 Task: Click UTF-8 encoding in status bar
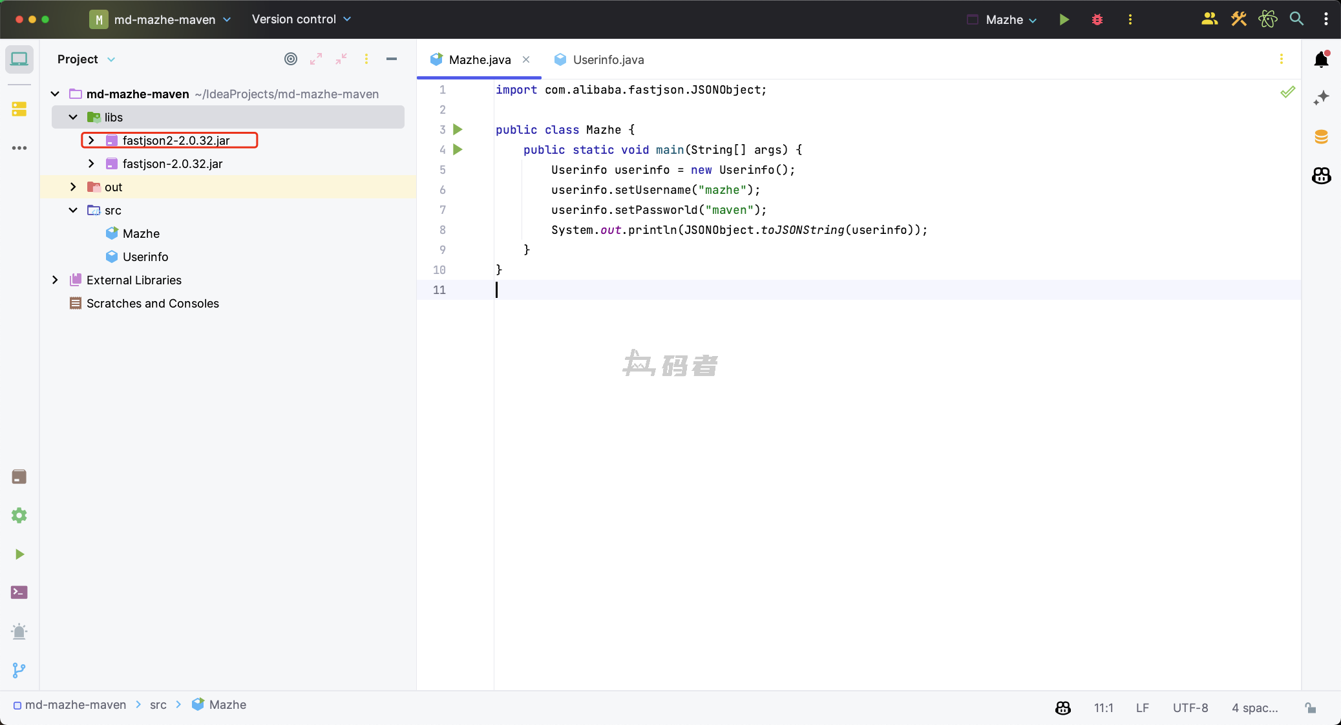(1190, 708)
